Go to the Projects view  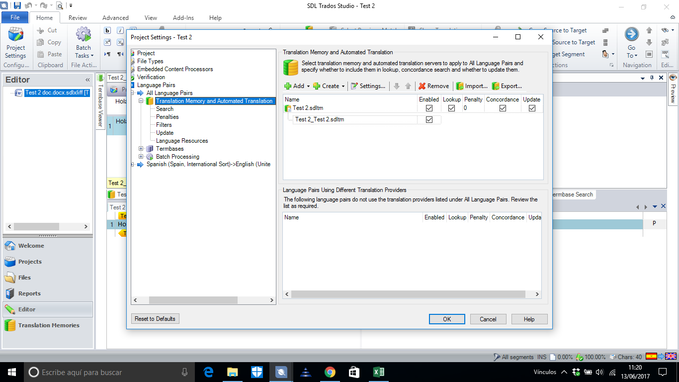tap(48, 262)
